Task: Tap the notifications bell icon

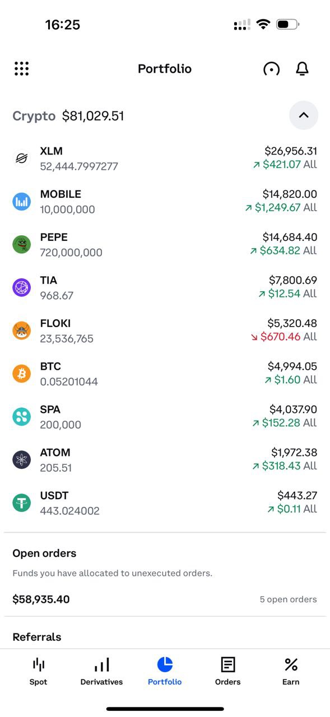Action: [302, 69]
